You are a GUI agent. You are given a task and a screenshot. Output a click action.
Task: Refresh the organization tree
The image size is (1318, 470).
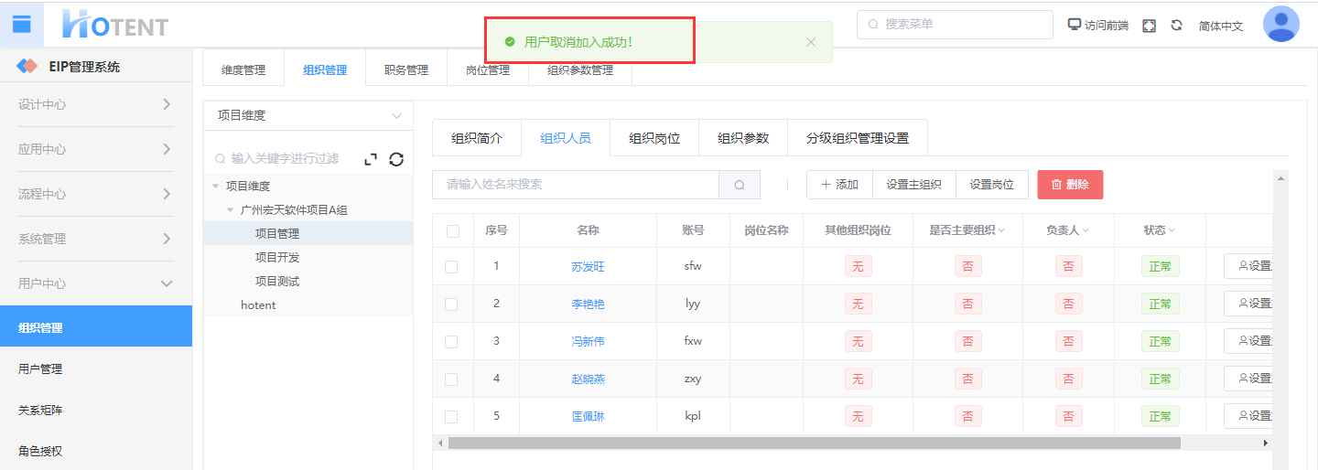point(396,159)
